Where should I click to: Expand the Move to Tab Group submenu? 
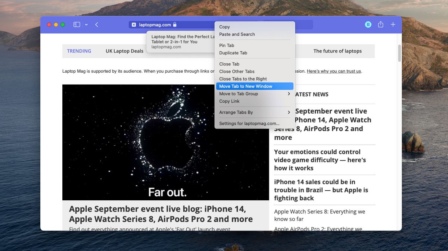254,93
